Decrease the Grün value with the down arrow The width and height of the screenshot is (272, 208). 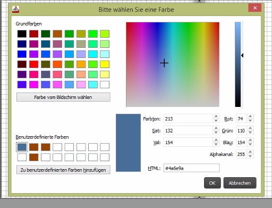tap(250, 132)
